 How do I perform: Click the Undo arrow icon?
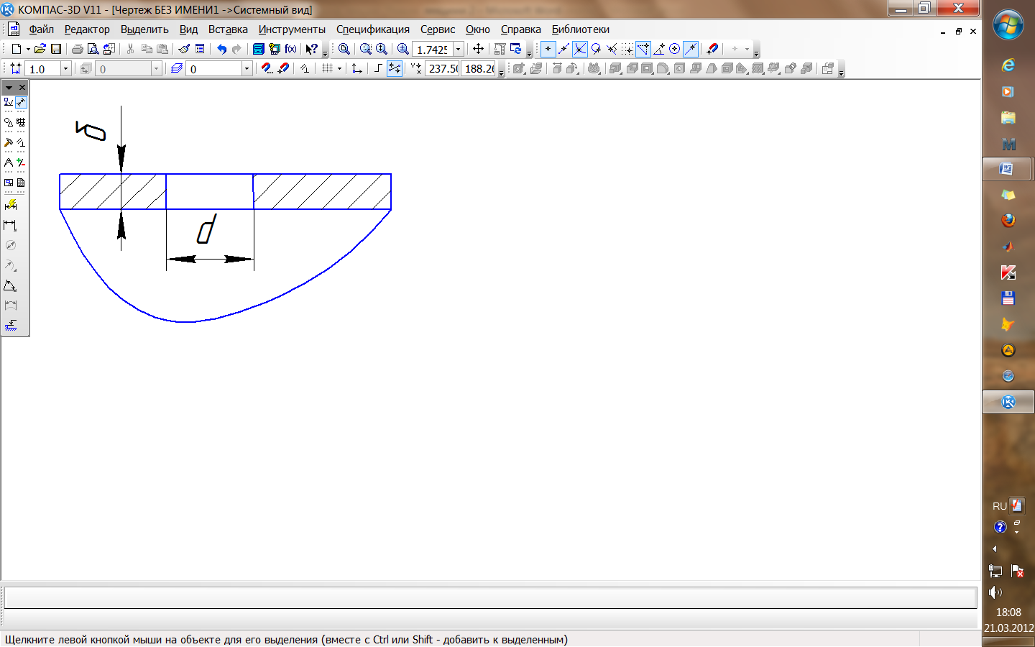point(221,49)
